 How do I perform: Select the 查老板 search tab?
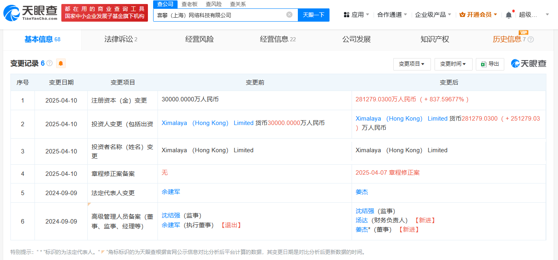[189, 4]
